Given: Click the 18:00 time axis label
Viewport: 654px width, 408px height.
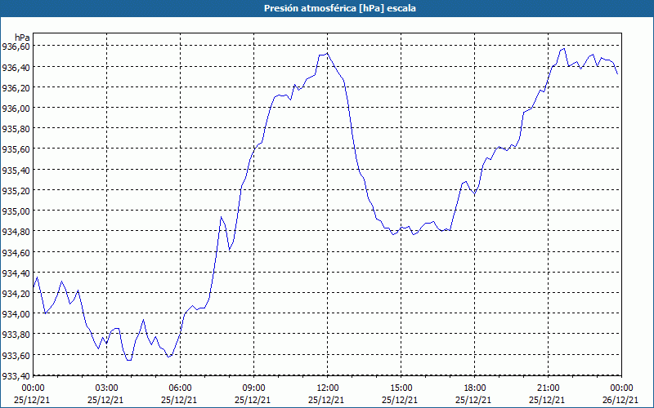Looking at the screenshot, I should [x=474, y=388].
